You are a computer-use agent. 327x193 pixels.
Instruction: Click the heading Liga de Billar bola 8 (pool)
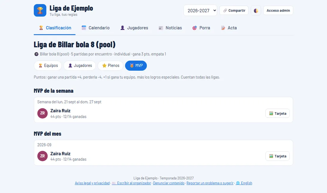(x=75, y=45)
